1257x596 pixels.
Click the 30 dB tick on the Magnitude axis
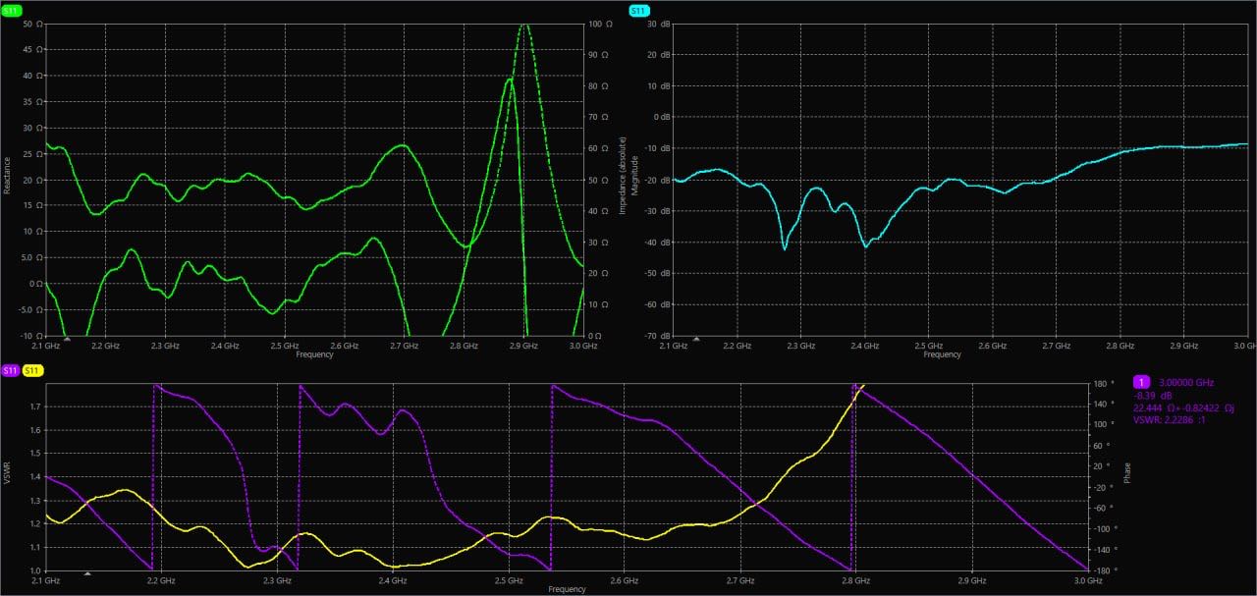point(659,24)
